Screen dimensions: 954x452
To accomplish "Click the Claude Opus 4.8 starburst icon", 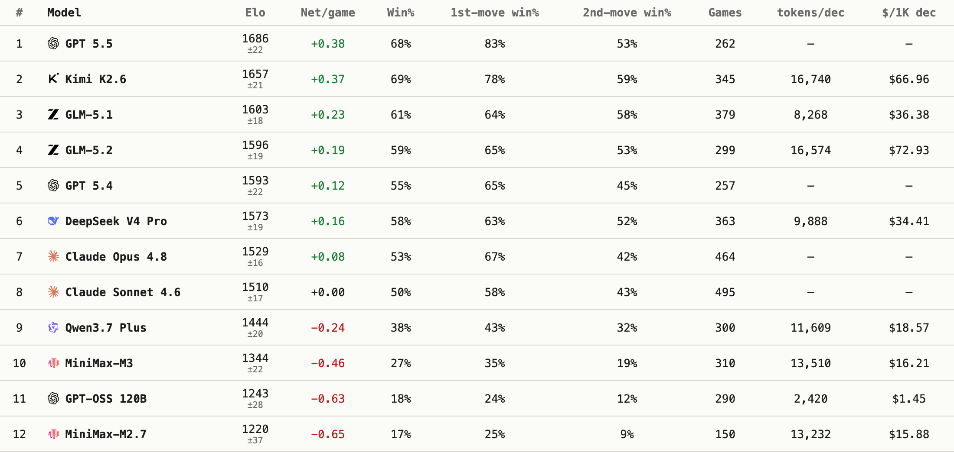I will coord(53,256).
